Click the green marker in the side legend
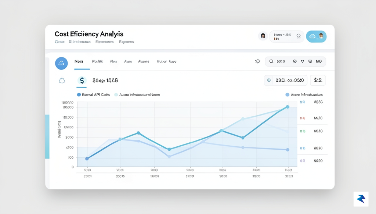The width and height of the screenshot is (376, 214). coord(303,131)
